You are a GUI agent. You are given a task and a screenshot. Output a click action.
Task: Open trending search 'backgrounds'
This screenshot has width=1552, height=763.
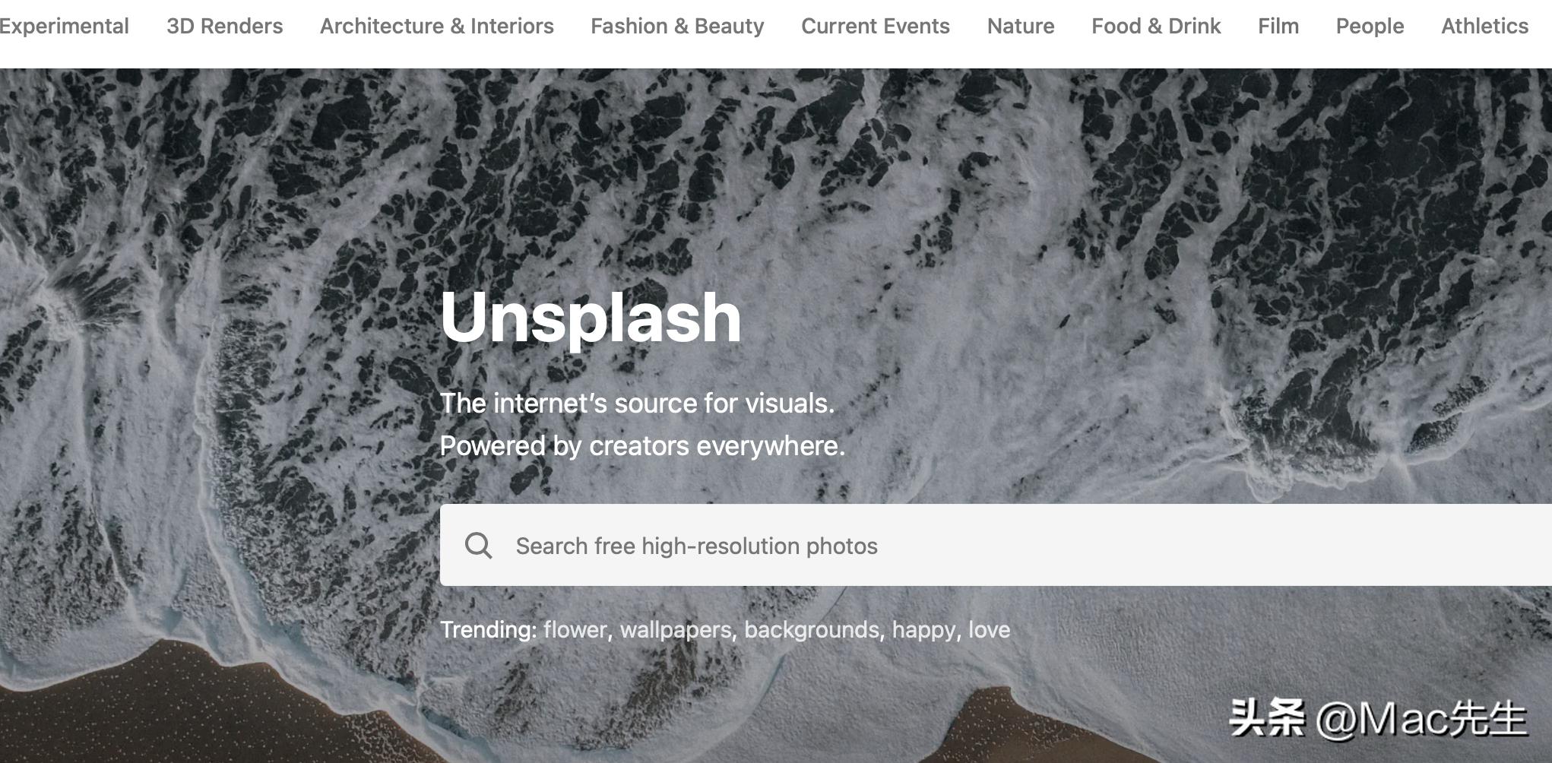point(812,629)
